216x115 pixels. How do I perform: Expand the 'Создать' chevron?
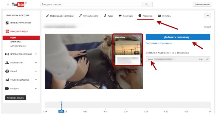click(36, 88)
